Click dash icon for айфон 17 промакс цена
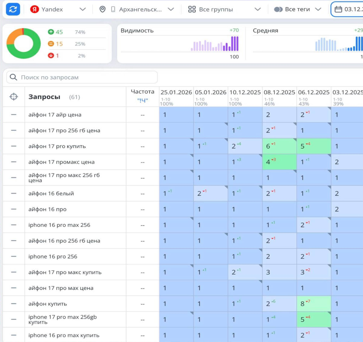 tap(13, 162)
